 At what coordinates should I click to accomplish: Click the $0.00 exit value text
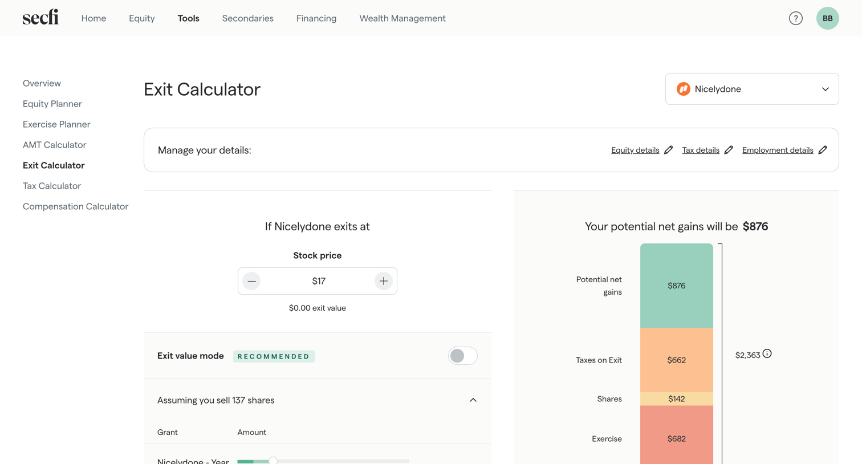[318, 308]
